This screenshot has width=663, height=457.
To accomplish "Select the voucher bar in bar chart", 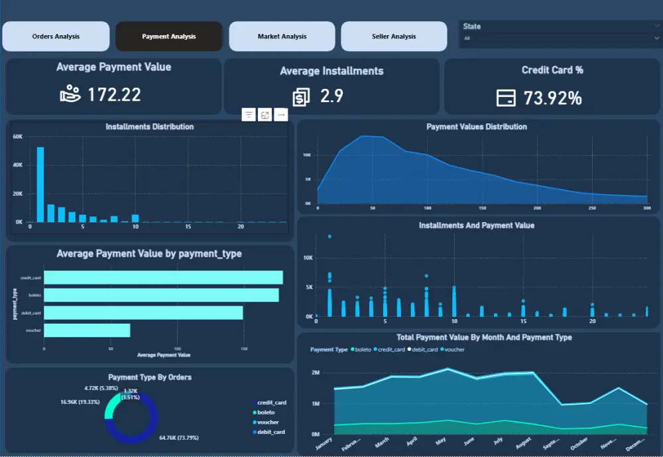I will [x=87, y=330].
